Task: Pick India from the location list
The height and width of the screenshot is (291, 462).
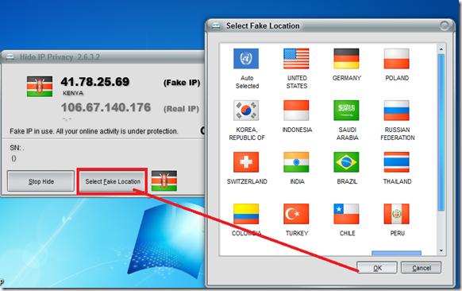Action: [296, 162]
